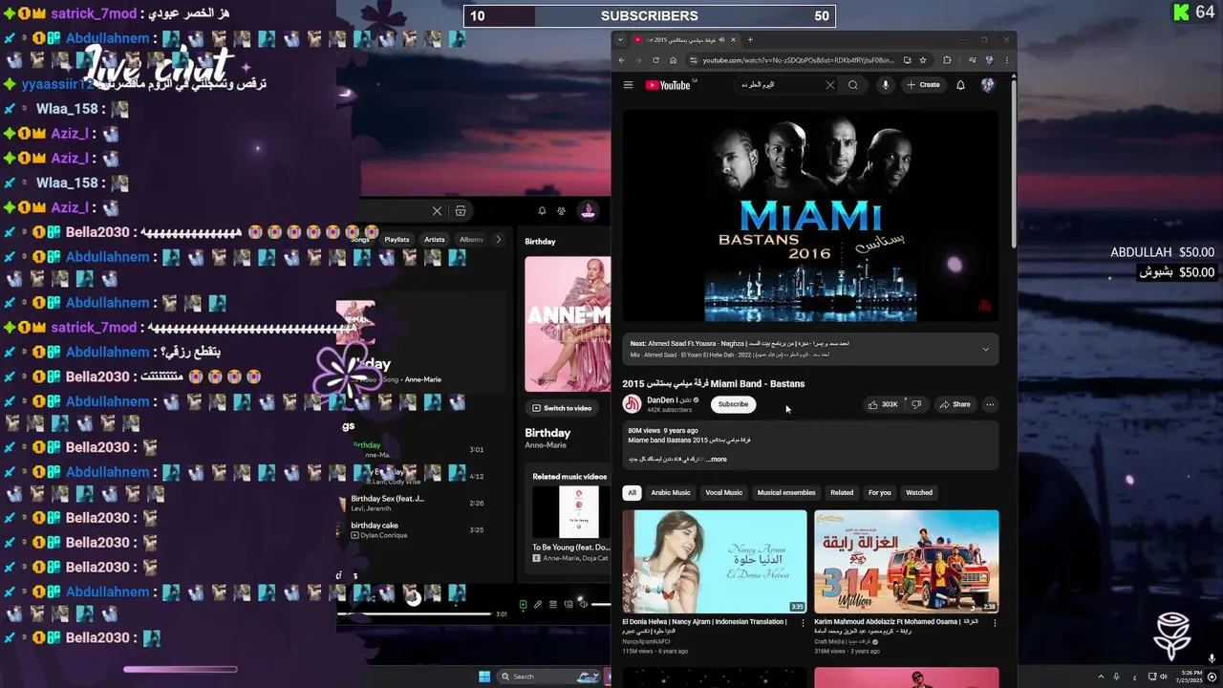
Task: Select the Vocal Music filter chip
Action: (723, 492)
